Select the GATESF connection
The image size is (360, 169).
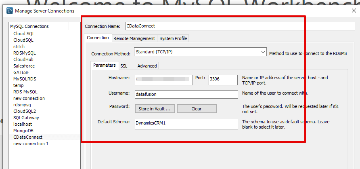pyautogui.click(x=21, y=72)
